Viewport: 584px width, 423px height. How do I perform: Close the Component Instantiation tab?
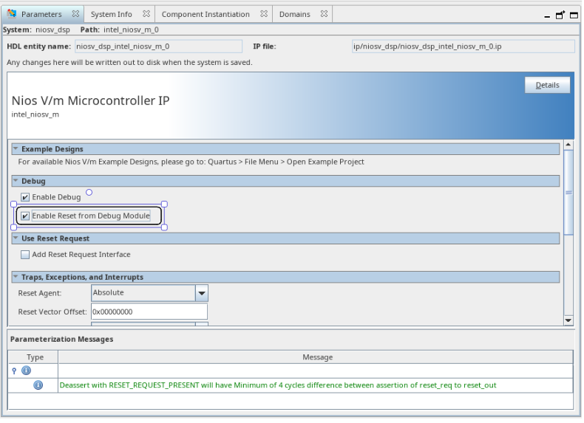click(265, 14)
